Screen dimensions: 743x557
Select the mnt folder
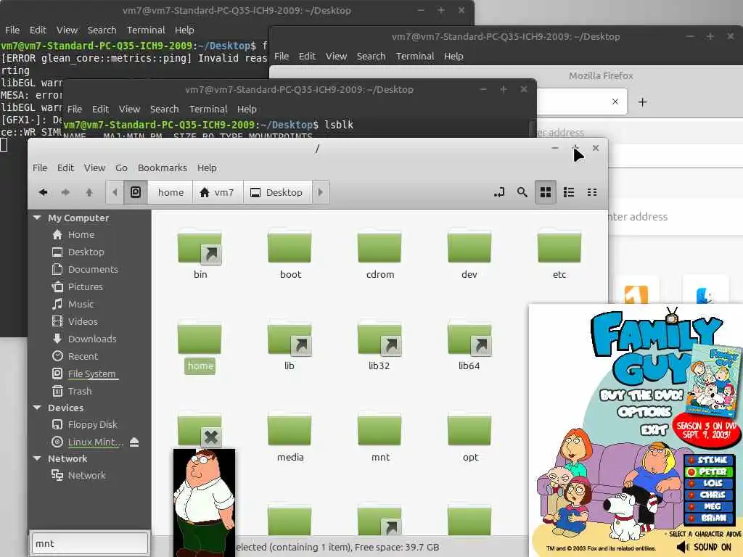pos(380,438)
